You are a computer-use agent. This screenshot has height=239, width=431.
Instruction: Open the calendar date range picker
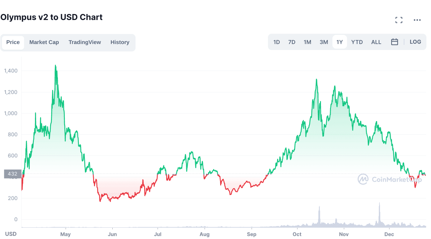(394, 42)
